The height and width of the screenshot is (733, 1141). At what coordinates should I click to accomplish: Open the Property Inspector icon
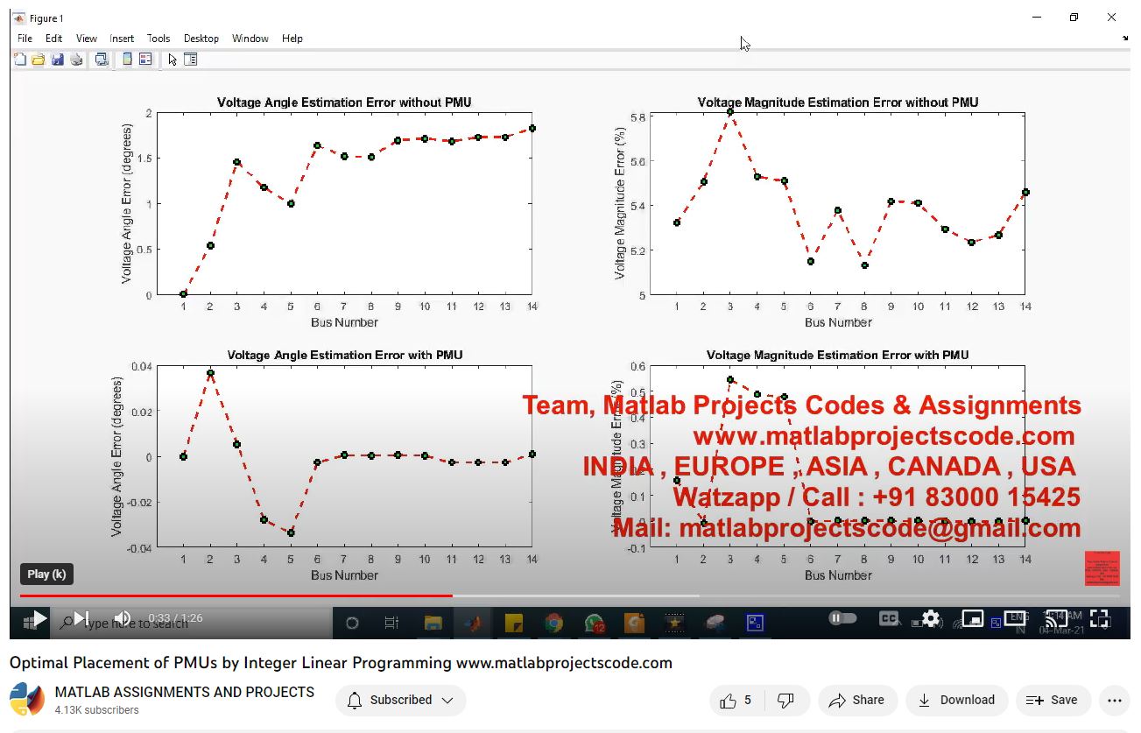point(190,60)
